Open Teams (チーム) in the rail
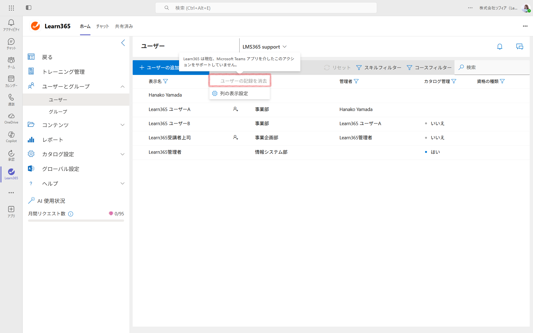The height and width of the screenshot is (333, 533). (11, 63)
